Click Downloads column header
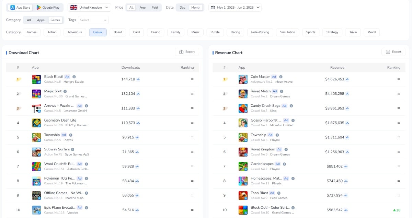 tap(130, 68)
